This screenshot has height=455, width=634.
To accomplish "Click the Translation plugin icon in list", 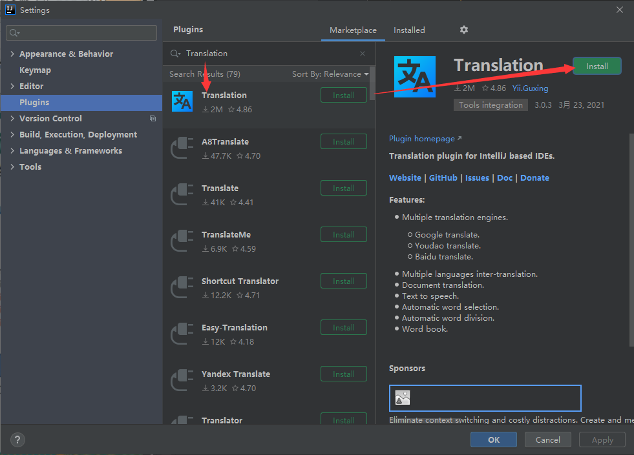I will pyautogui.click(x=182, y=101).
